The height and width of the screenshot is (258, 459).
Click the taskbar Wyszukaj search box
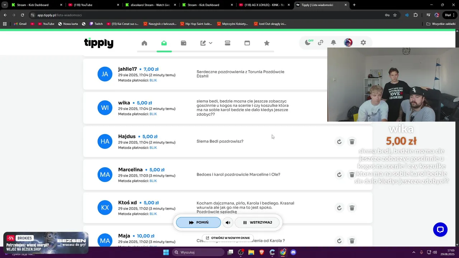click(x=198, y=252)
